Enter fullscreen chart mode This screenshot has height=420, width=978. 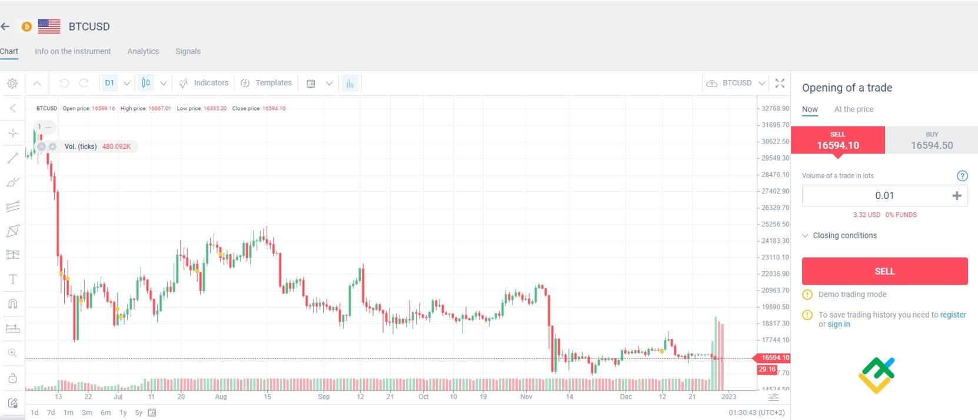point(780,84)
